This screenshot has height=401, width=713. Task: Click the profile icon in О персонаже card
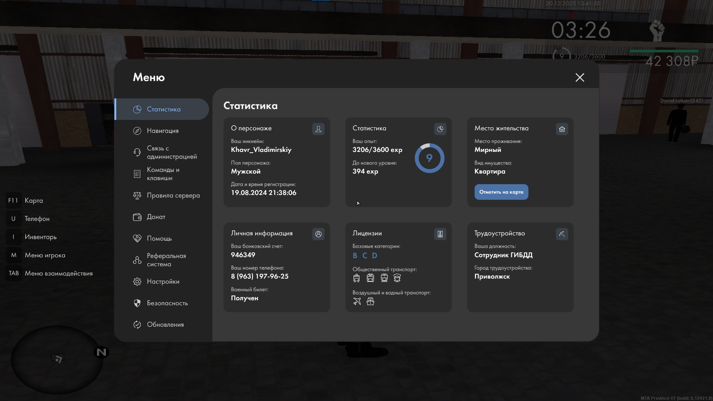tap(318, 129)
